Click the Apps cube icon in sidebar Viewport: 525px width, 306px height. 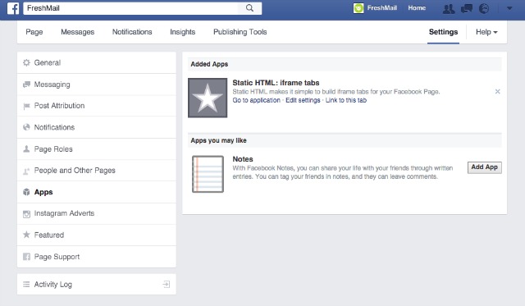coord(26,192)
